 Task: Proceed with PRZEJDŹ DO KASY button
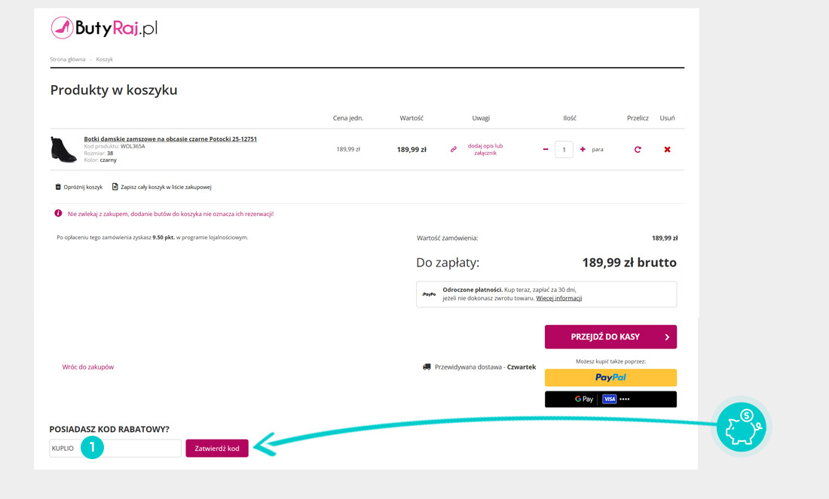coord(610,337)
